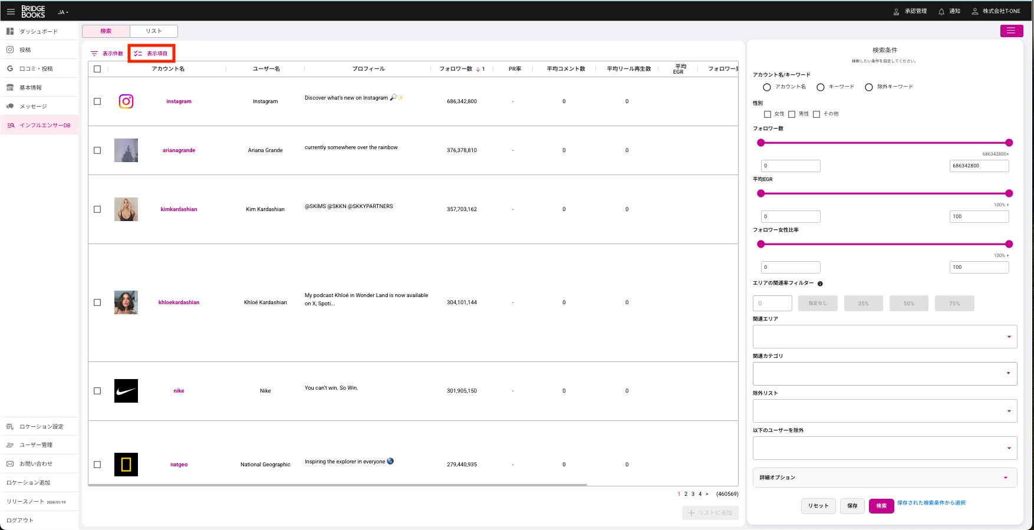Viewport: 1034px width, 530px height.
Task: Open the hamburger menu beside the Bridge Books logo
Action: point(11,11)
